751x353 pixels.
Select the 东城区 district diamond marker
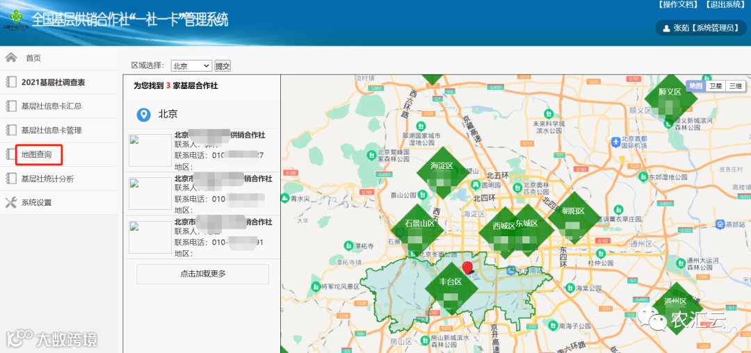(527, 230)
